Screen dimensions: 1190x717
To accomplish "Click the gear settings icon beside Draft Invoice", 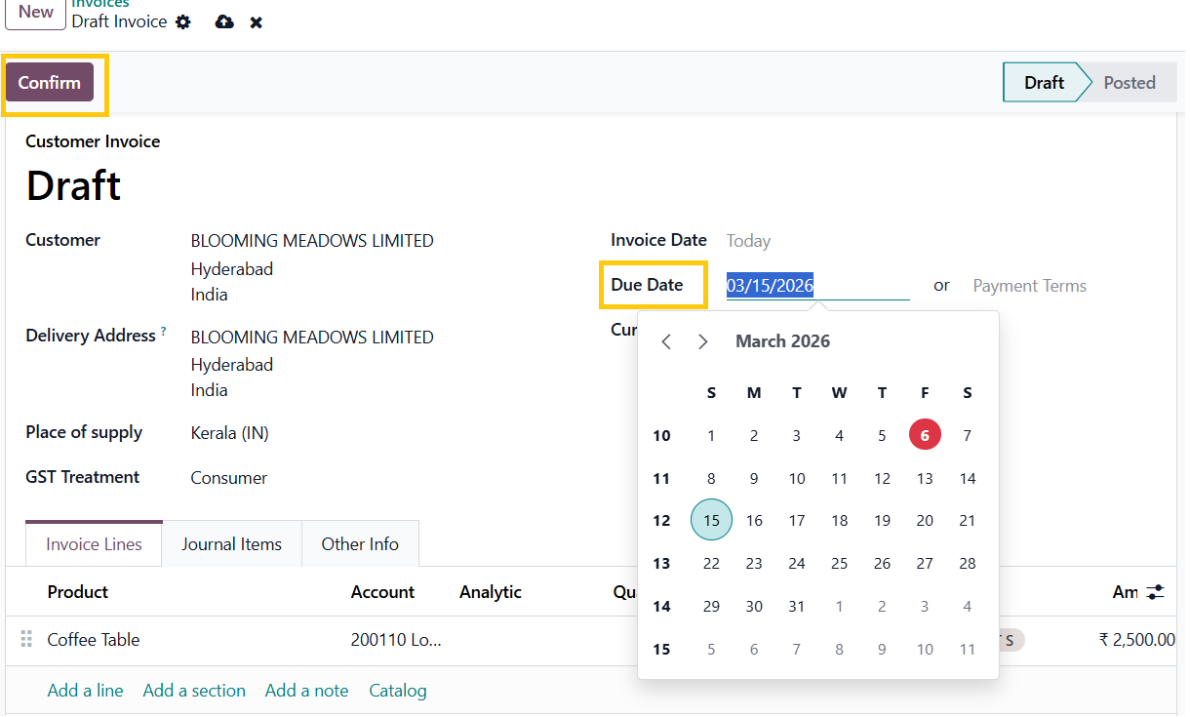I will 183,22.
